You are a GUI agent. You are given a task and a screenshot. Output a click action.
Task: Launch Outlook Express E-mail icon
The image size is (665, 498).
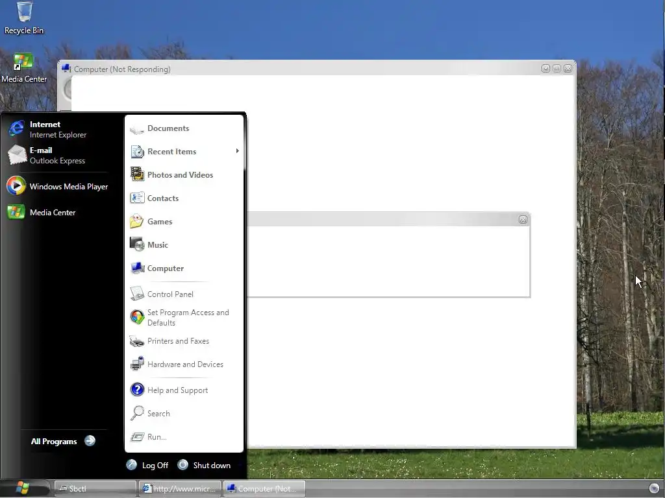click(17, 154)
